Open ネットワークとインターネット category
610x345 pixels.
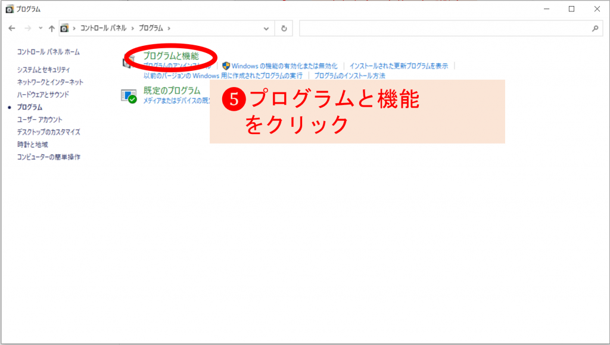pyautogui.click(x=50, y=82)
